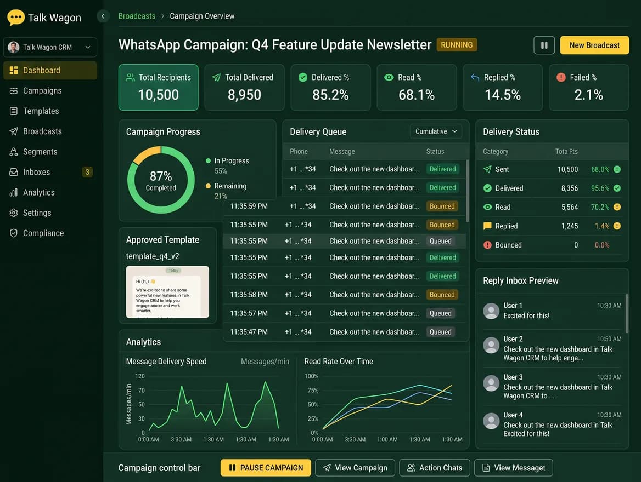
Task: Go to Campaigns in the sidebar
Action: pos(50,90)
